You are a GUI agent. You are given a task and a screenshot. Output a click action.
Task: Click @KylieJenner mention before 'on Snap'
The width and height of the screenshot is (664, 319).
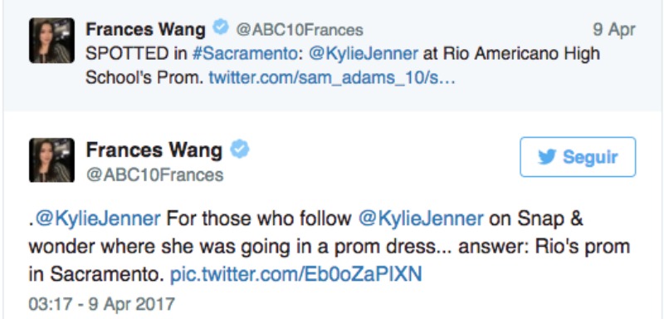pos(421,219)
